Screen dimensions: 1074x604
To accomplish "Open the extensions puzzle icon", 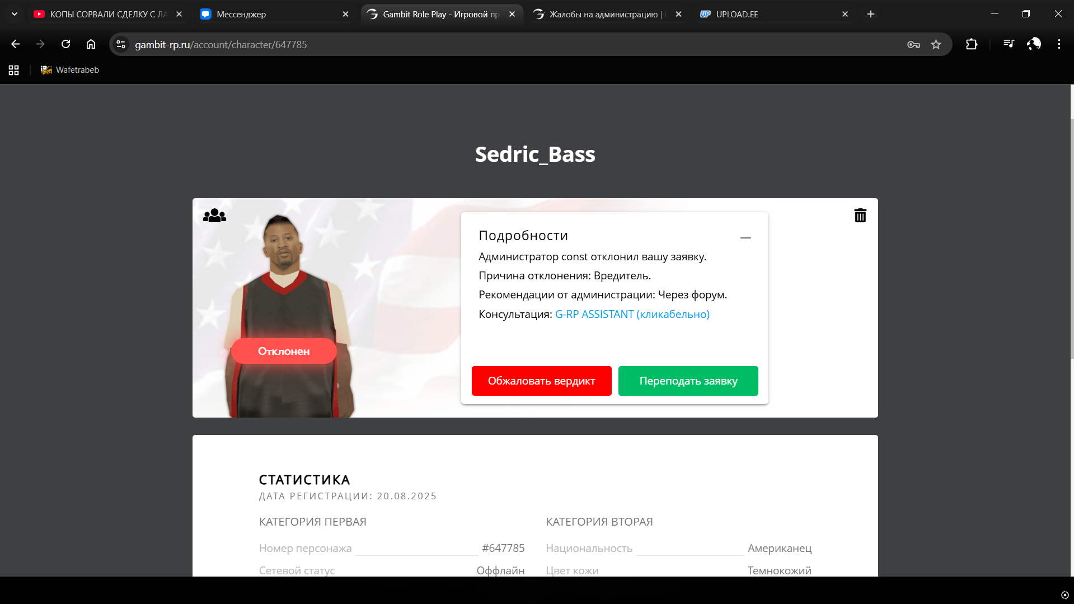I will [x=972, y=44].
